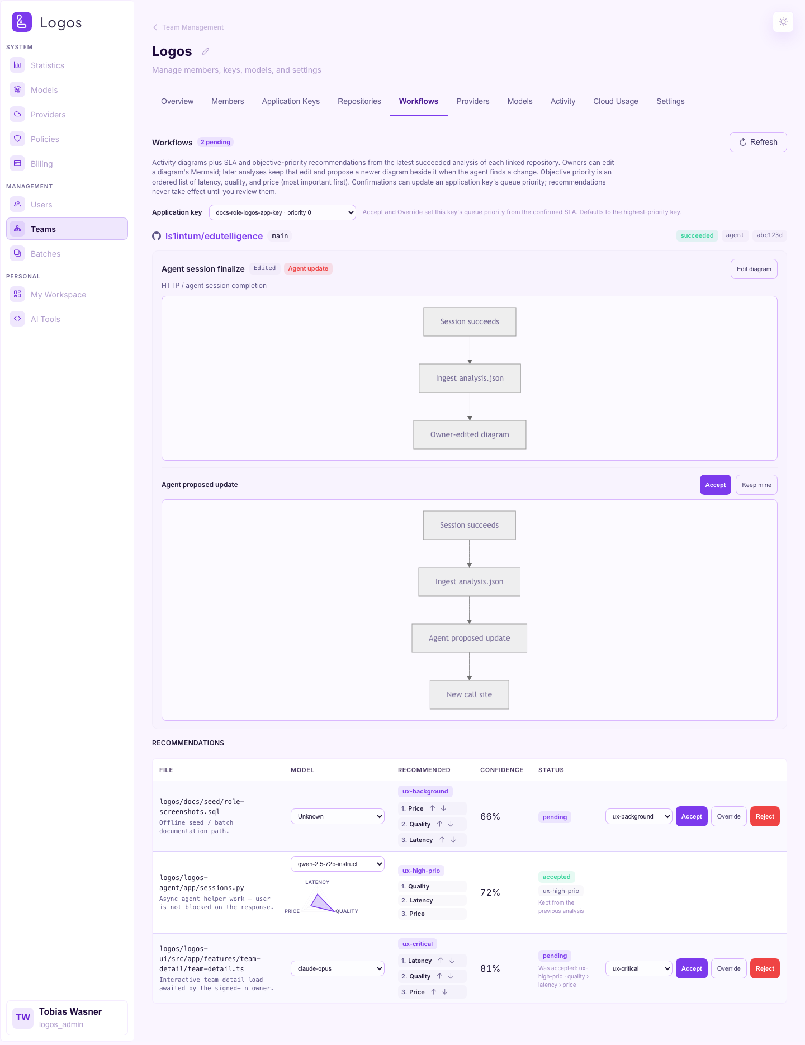Click the GitHub icon beside ls1intum/edutelligence
The height and width of the screenshot is (1045, 805).
157,237
